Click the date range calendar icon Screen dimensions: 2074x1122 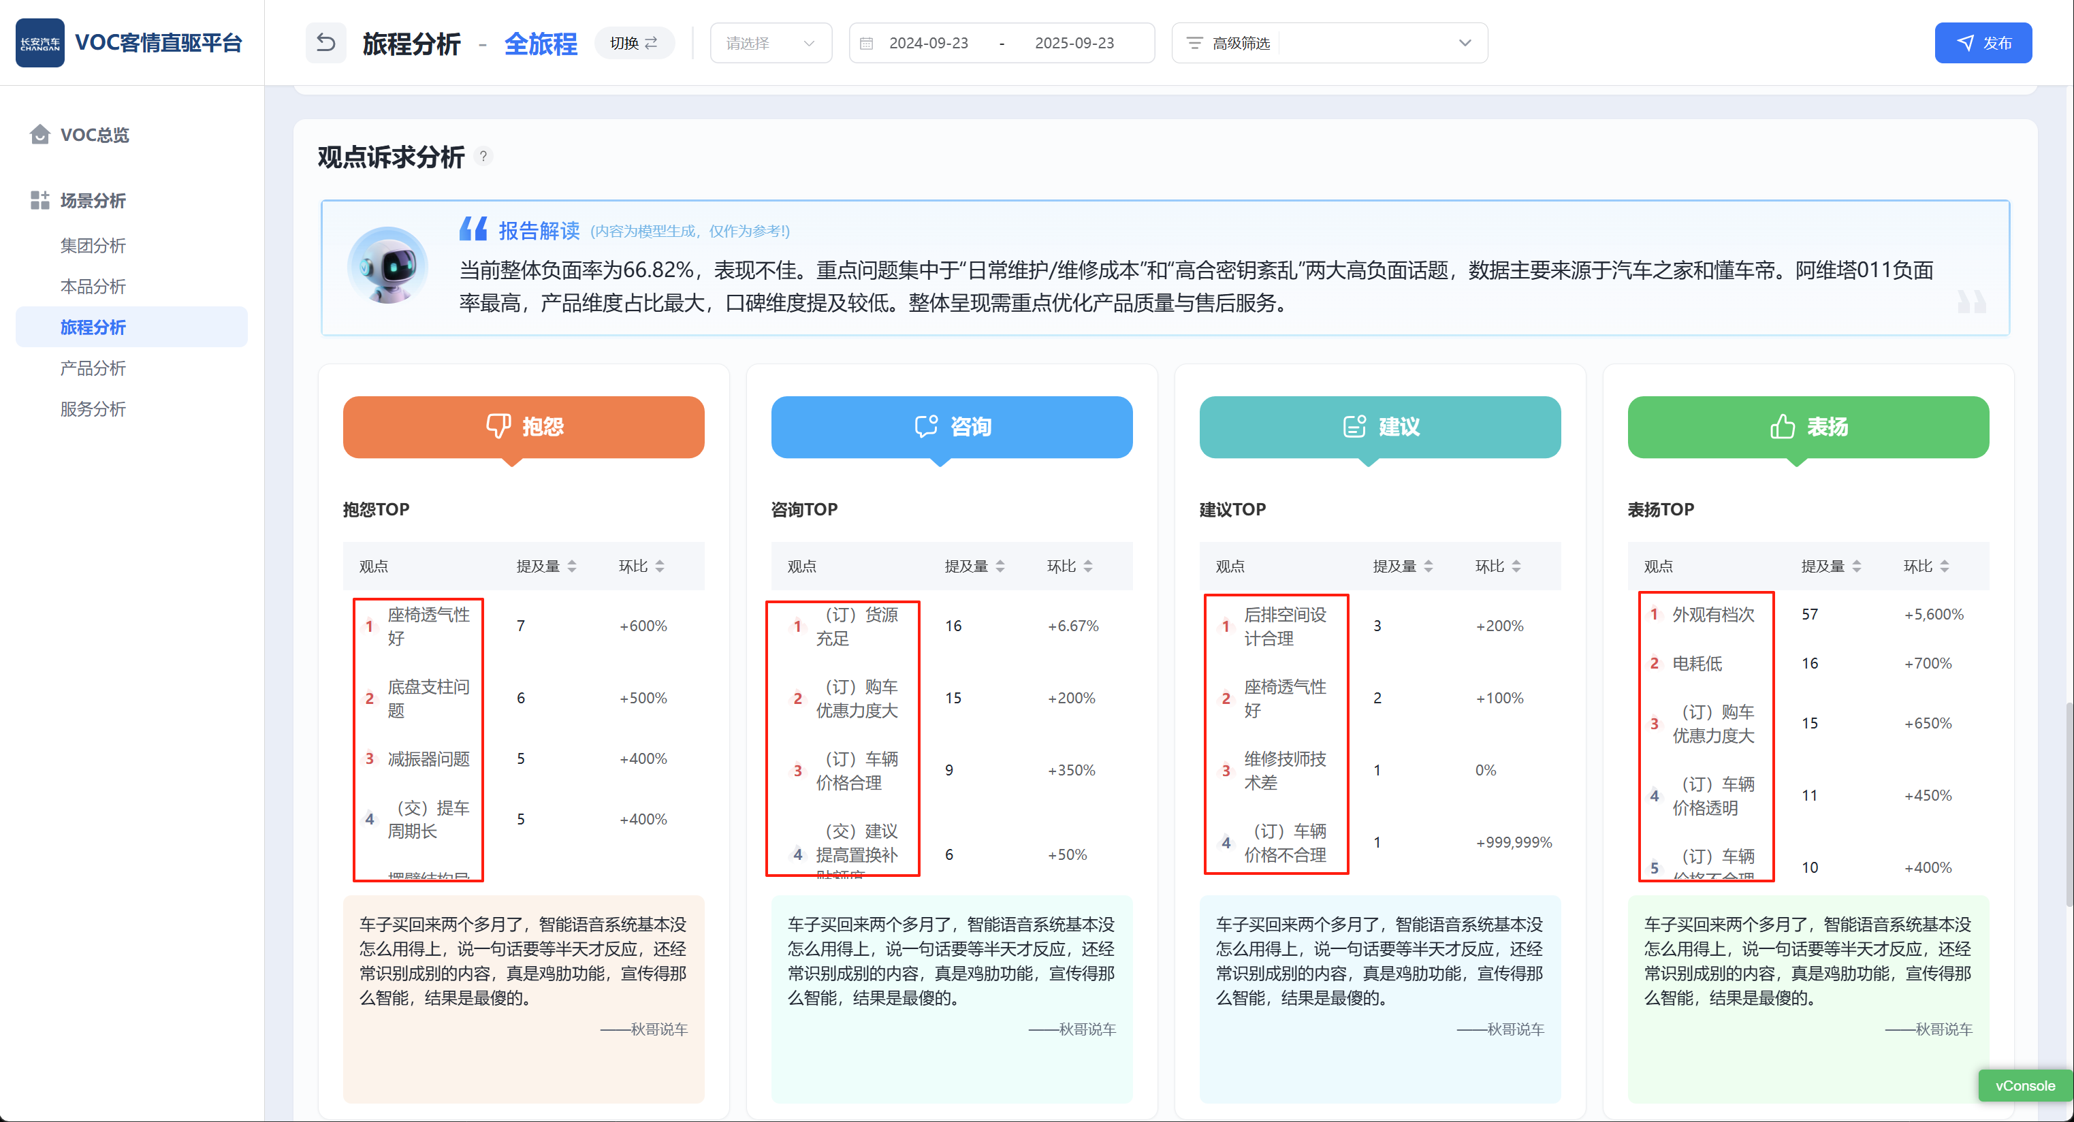[x=866, y=44]
